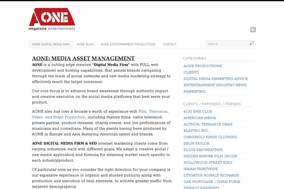Click the AONE angelone entertainment logo
Viewport: 284px width, 189px height.
[52, 19]
